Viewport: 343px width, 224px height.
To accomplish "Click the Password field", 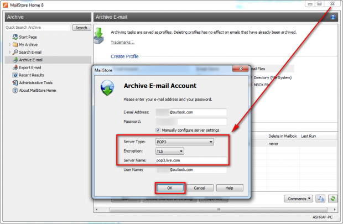I will pyautogui.click(x=191, y=122).
